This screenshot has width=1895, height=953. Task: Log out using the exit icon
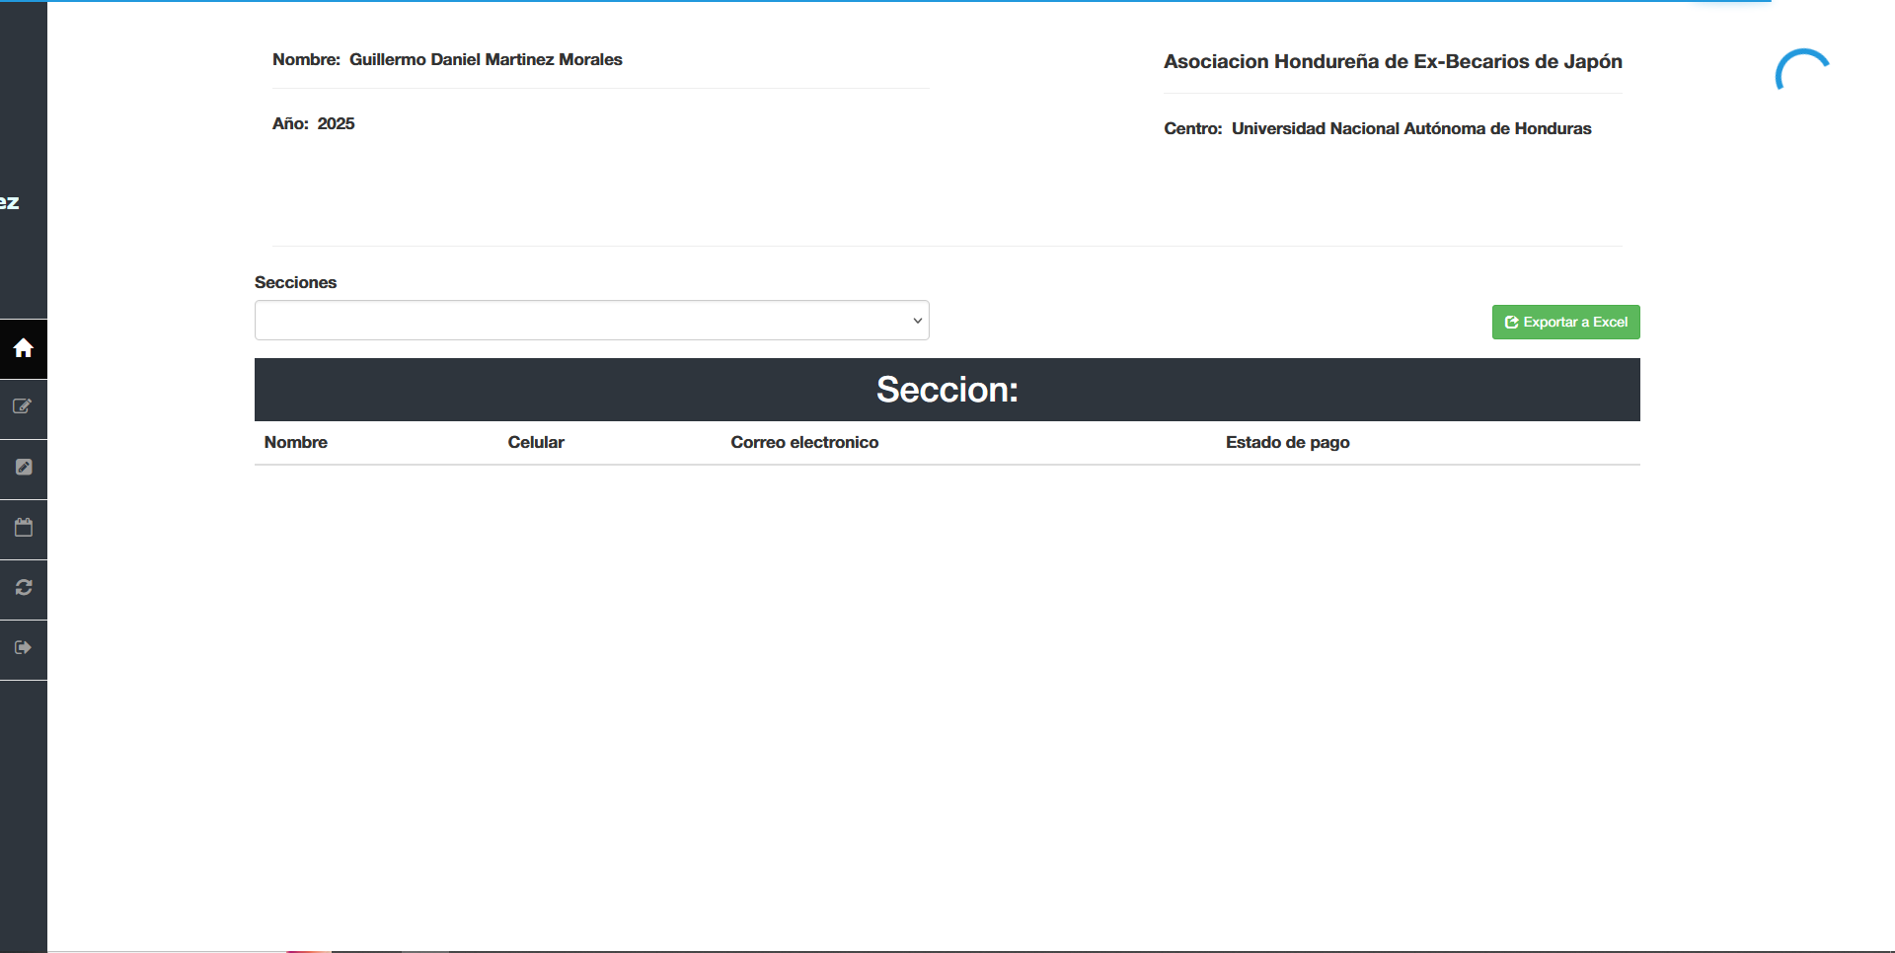(23, 648)
